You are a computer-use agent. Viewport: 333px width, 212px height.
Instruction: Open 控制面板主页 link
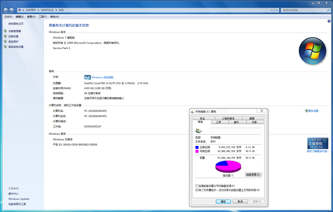point(16,23)
